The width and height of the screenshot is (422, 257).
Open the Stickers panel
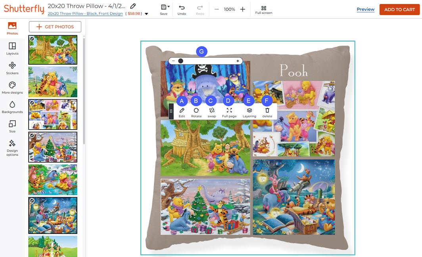(12, 68)
